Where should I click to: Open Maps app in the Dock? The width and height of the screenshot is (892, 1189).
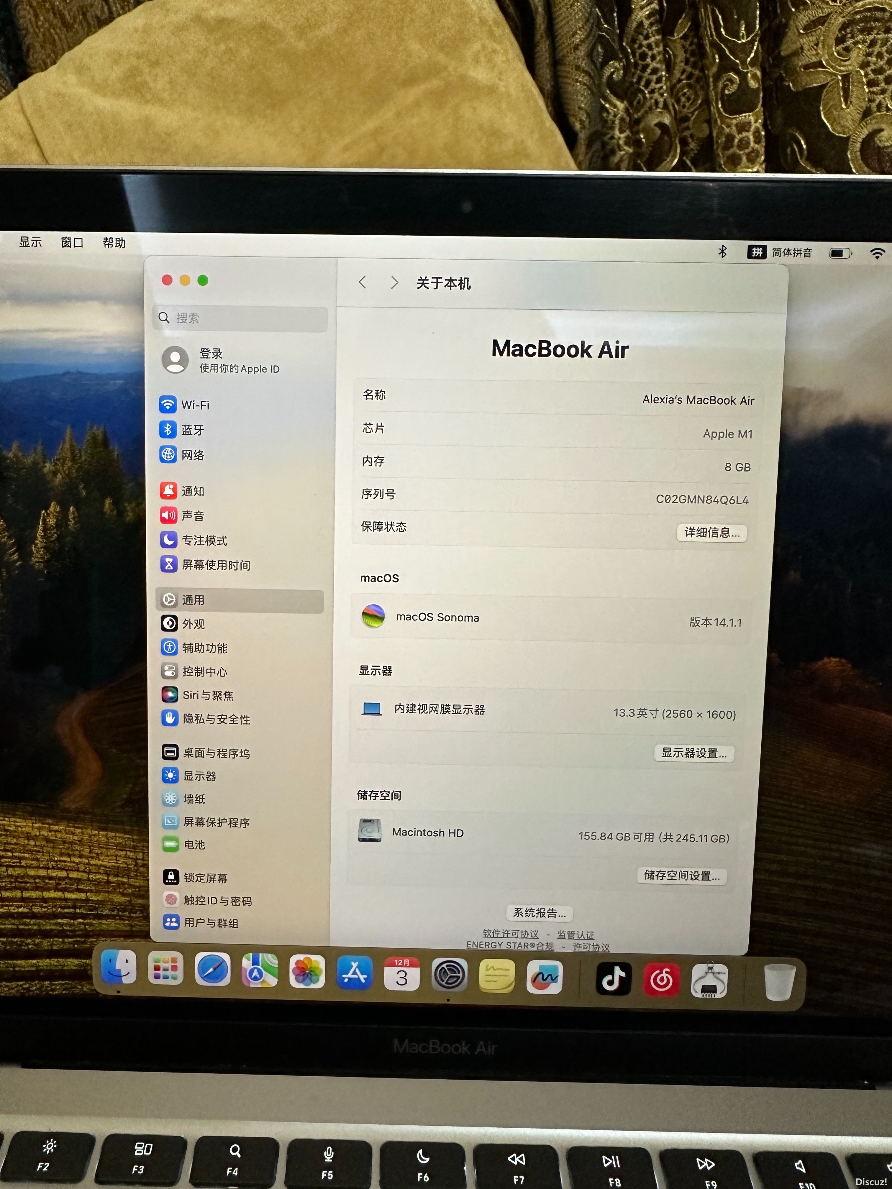pos(260,971)
